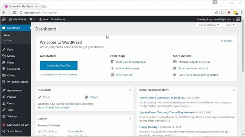
Task: Open MailChimp for WP icon
Action: [4, 125]
